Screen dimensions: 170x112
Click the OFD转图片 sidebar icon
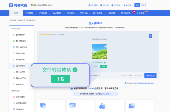pos(14,97)
